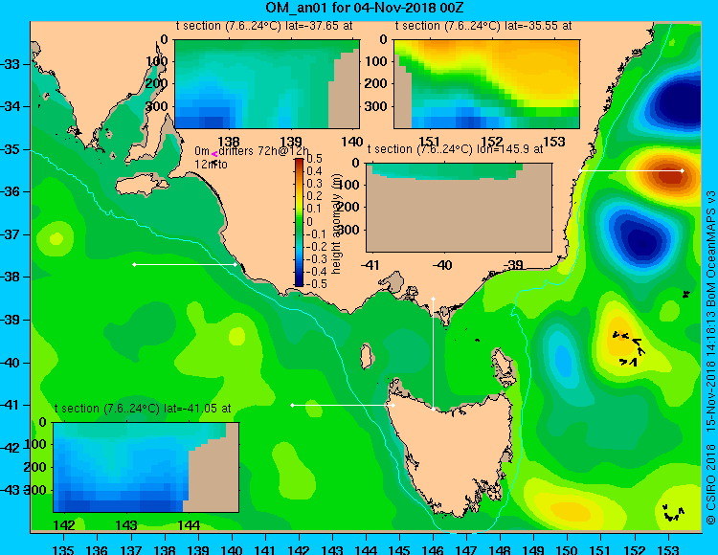Click the height anomaly color bar

[299, 222]
